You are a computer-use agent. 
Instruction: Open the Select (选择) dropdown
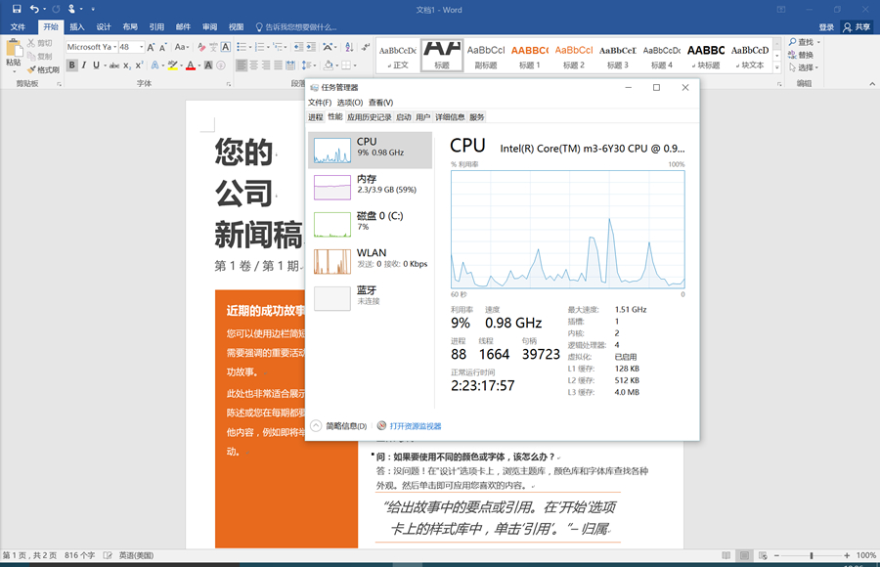click(x=803, y=67)
